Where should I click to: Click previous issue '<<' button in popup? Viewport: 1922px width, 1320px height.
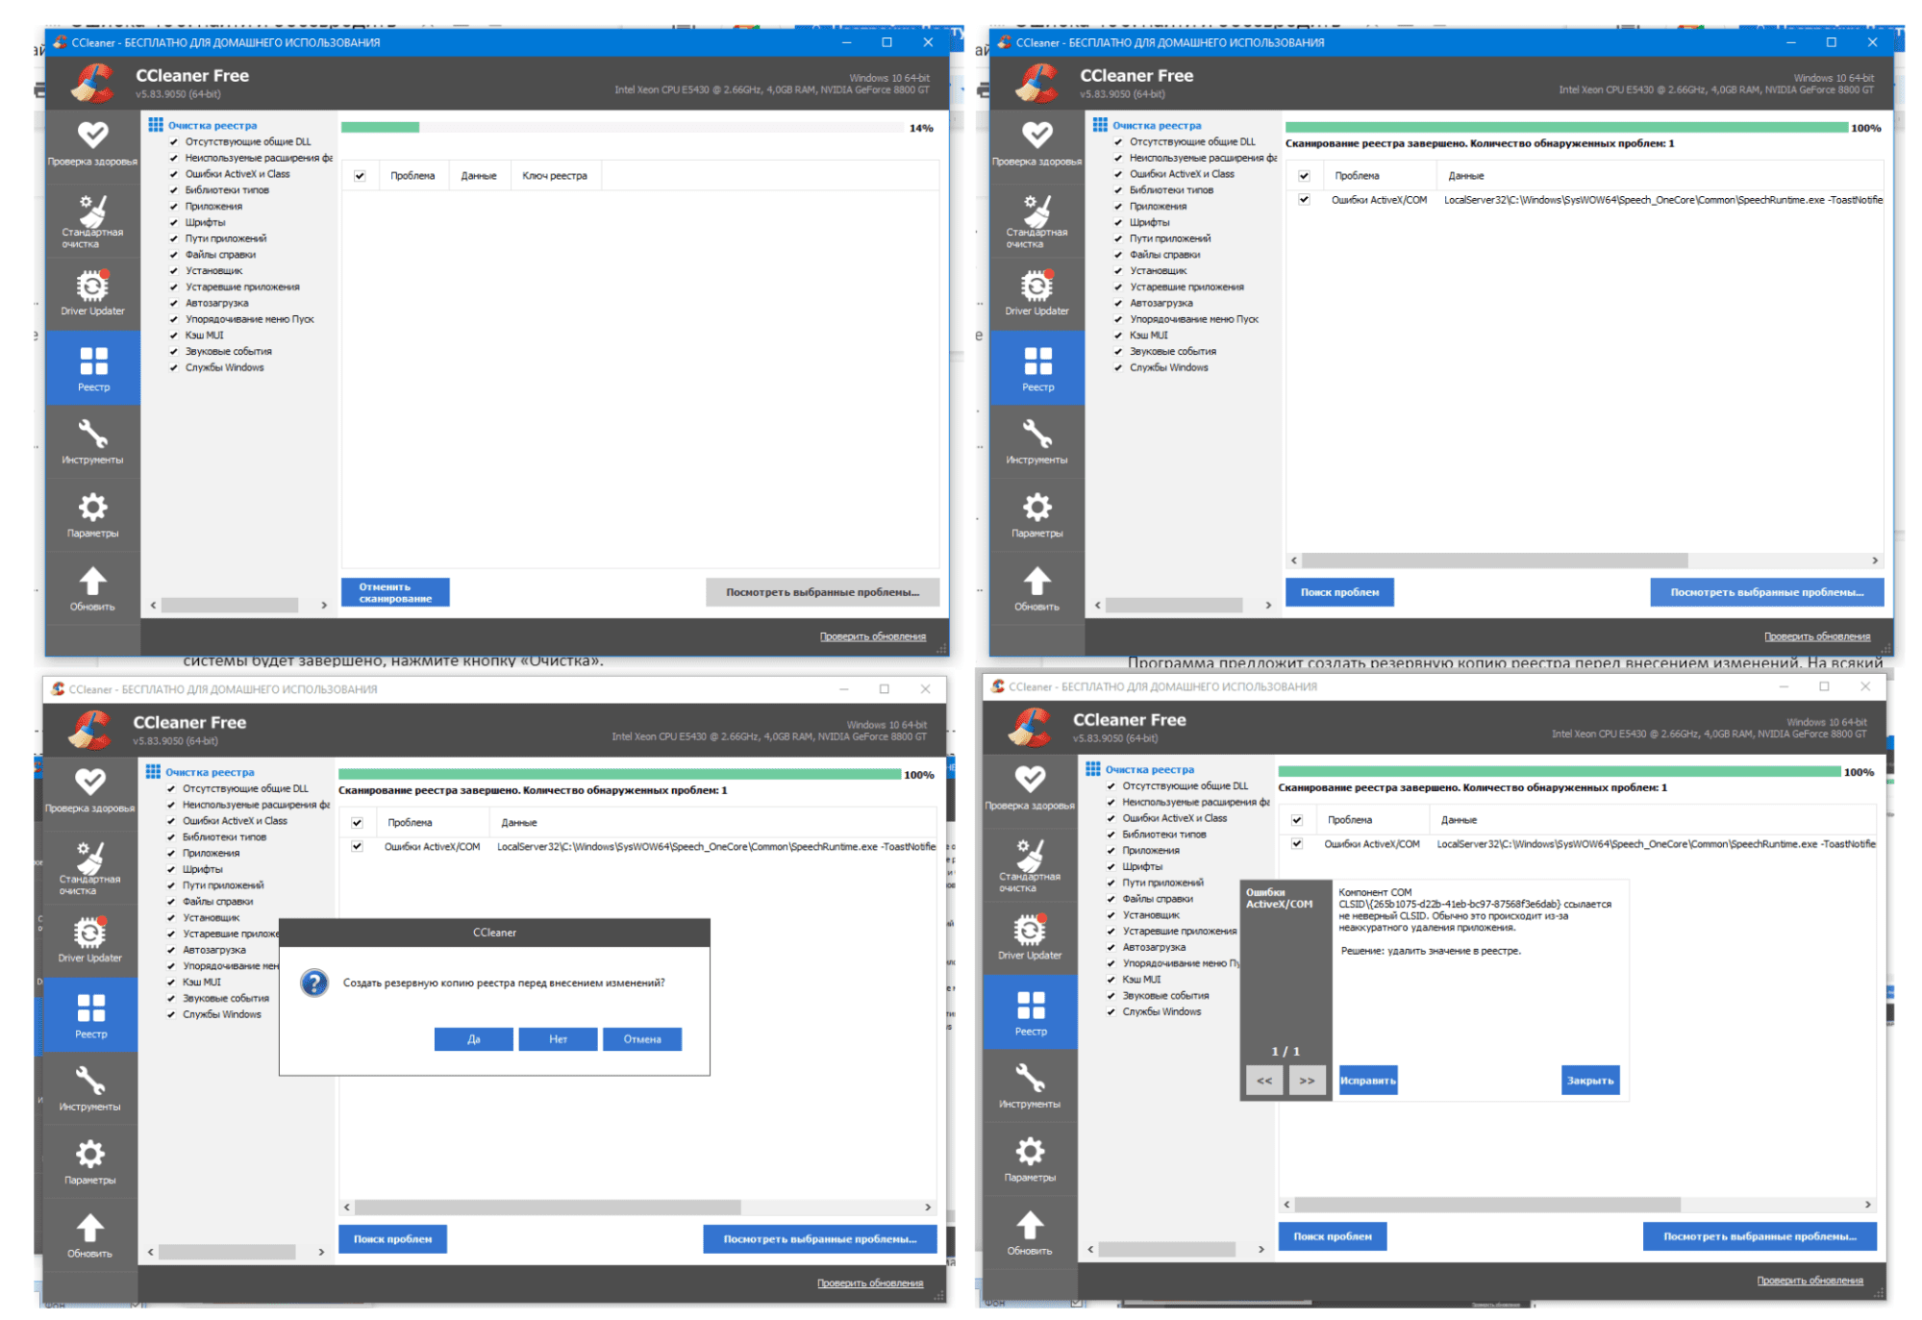pos(1264,1081)
